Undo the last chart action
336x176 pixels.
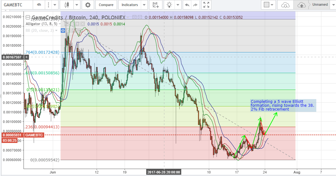tap(187, 5)
